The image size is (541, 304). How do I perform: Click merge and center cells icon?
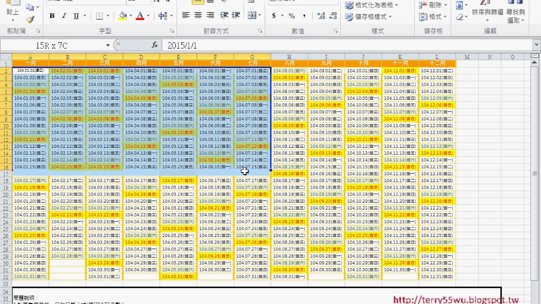(252, 15)
